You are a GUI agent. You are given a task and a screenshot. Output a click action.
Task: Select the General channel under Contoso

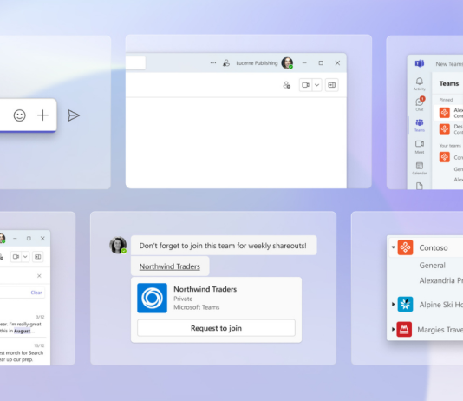(x=432, y=265)
